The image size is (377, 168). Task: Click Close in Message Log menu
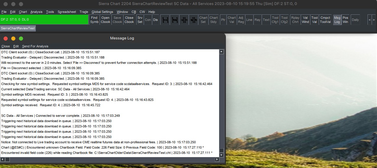coord(6,46)
